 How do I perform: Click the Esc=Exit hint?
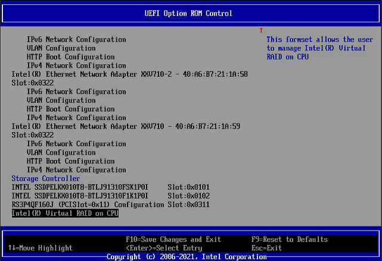point(266,248)
